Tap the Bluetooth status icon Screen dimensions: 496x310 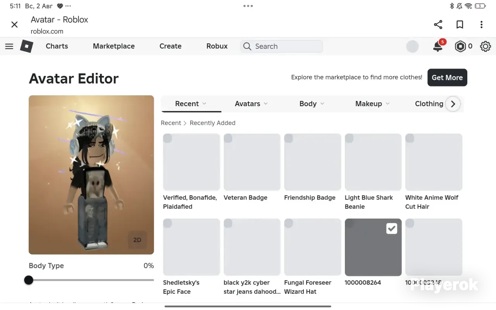click(x=451, y=6)
